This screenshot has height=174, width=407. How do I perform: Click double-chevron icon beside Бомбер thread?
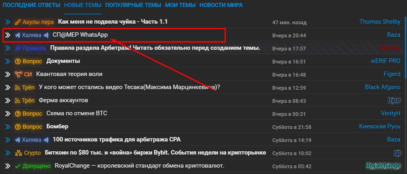8,127
